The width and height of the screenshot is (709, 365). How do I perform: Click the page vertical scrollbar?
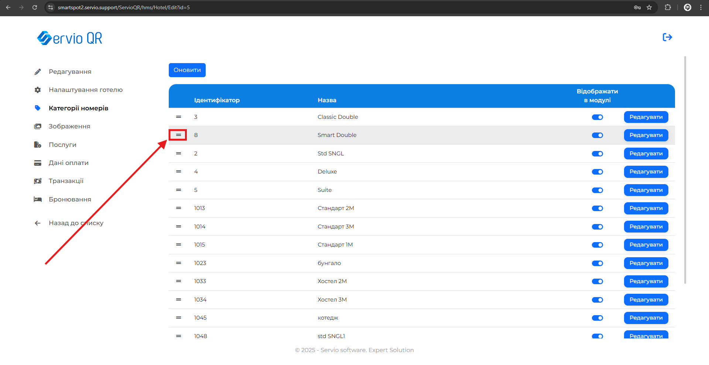point(685,170)
